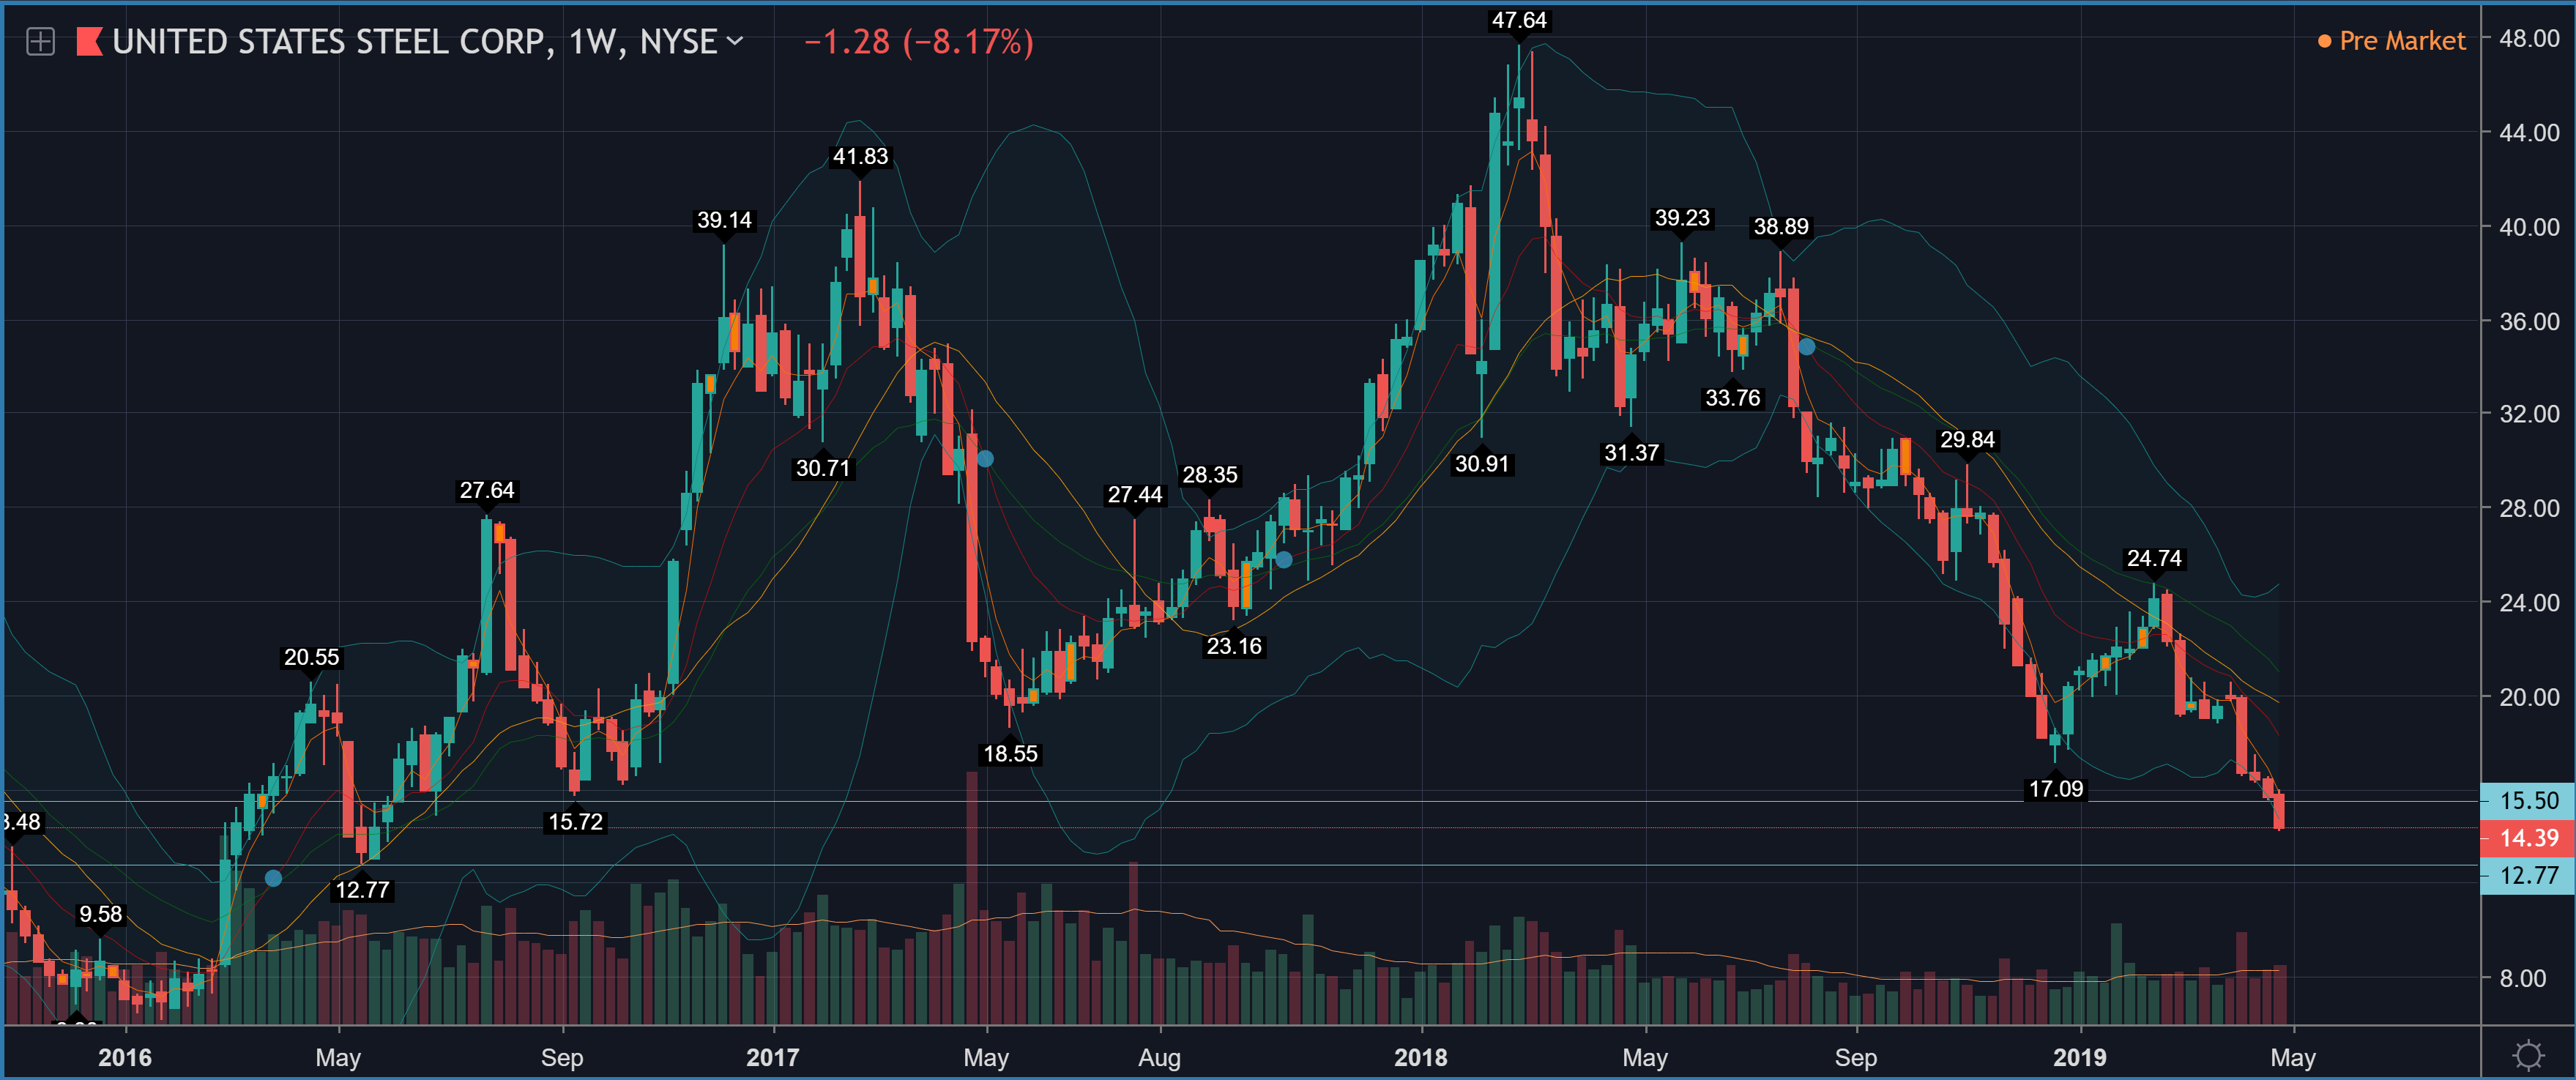Click the Aug label on time axis
The width and height of the screenshot is (2576, 1080).
click(x=1160, y=1058)
